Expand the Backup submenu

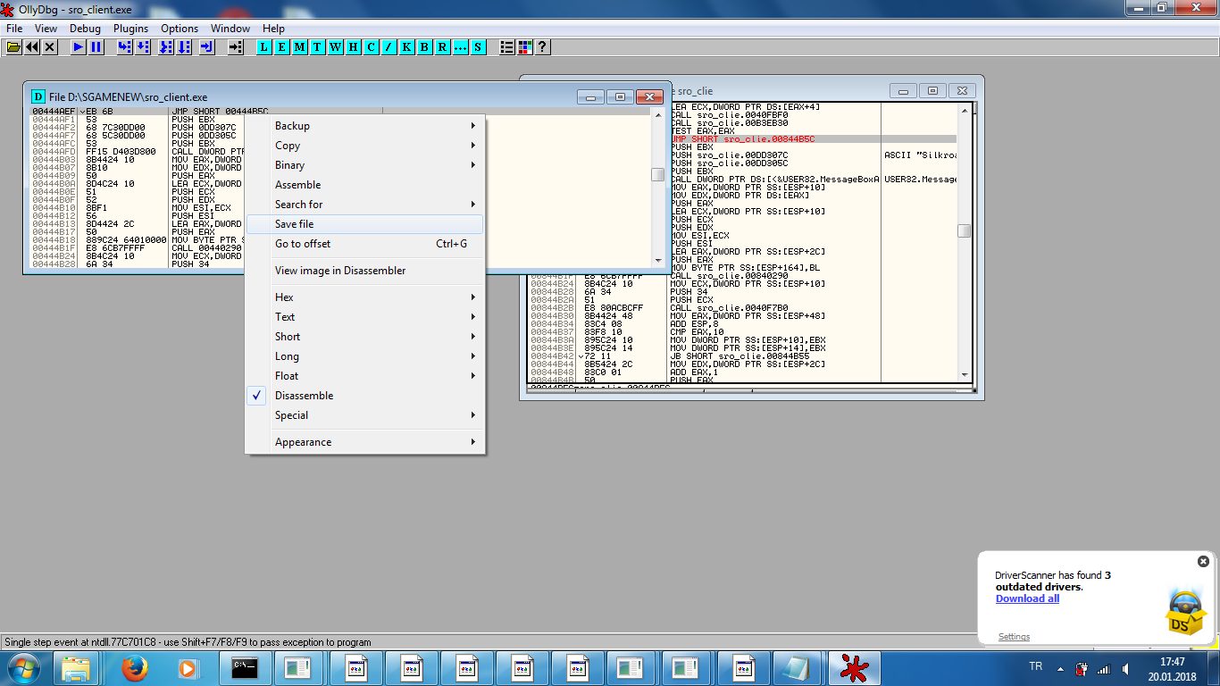[x=365, y=126]
